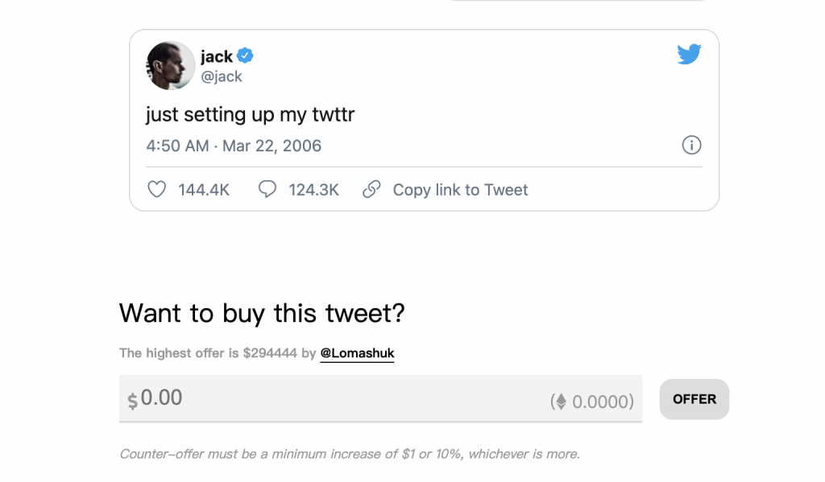The width and height of the screenshot is (825, 482).
Task: Focus the dollar offer amount field
Action: [380, 398]
